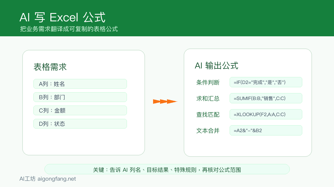
Task: Click the =SUMIF(B:B,"销售",C:C) formula box
Action: [x=266, y=98]
